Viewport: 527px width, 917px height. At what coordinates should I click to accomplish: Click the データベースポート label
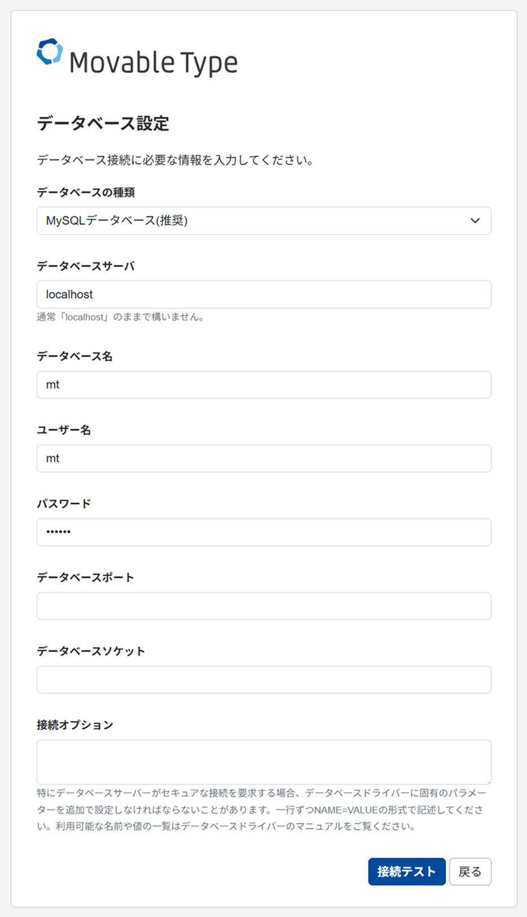[86, 578]
